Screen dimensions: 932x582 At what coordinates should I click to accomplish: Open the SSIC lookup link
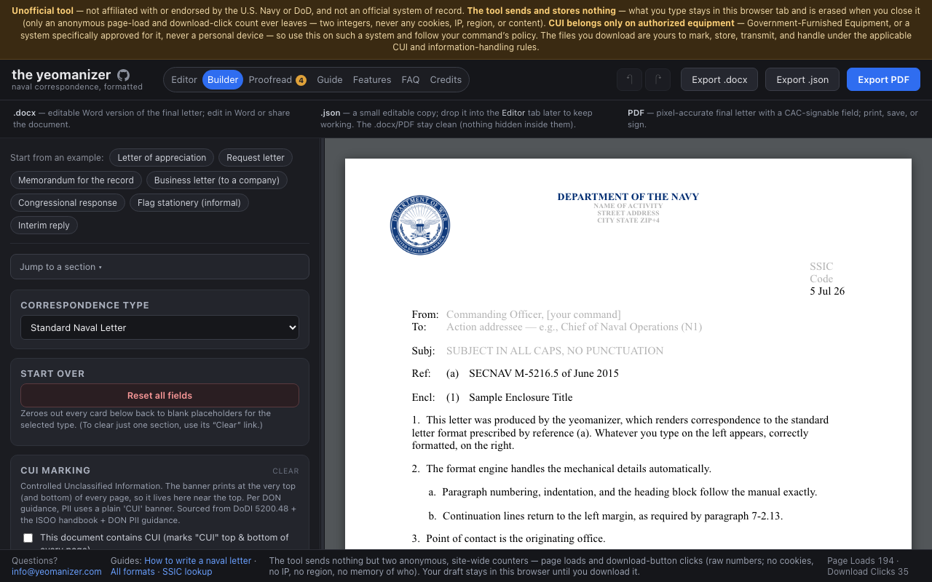point(187,572)
